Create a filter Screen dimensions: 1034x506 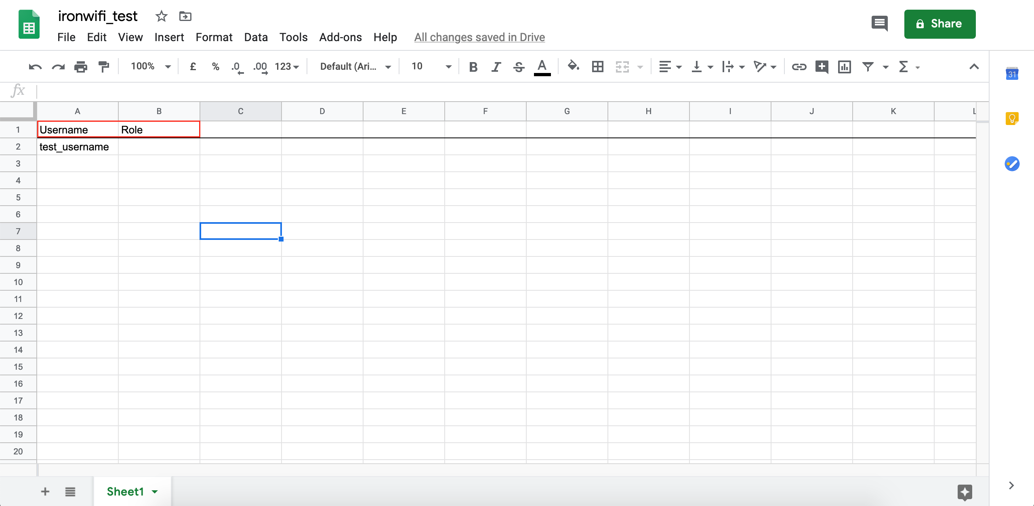click(x=868, y=67)
